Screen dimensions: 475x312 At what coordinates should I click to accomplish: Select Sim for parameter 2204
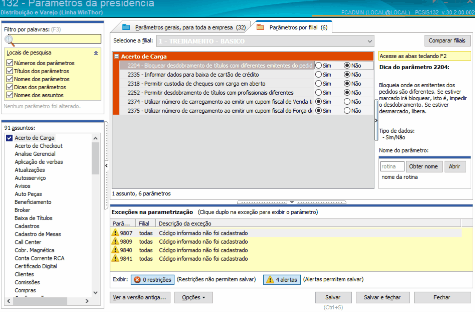(319, 66)
